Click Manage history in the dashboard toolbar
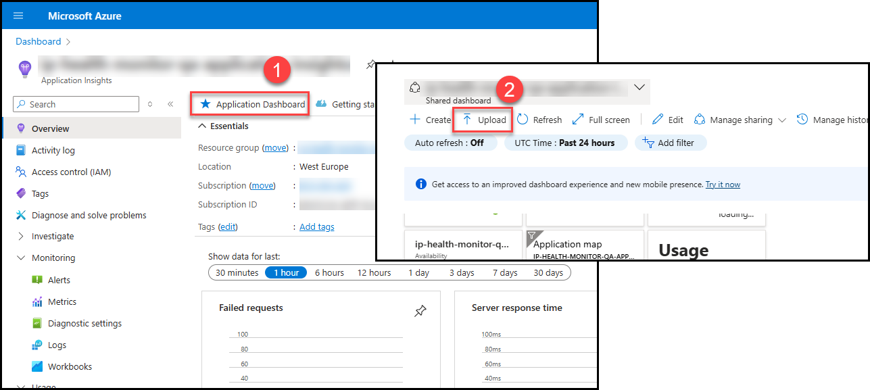 tap(833, 120)
